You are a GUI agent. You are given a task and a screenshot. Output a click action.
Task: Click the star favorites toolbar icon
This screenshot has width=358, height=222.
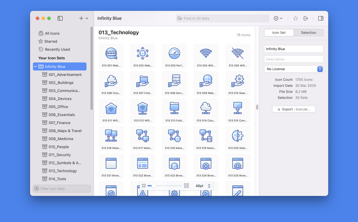click(296, 18)
